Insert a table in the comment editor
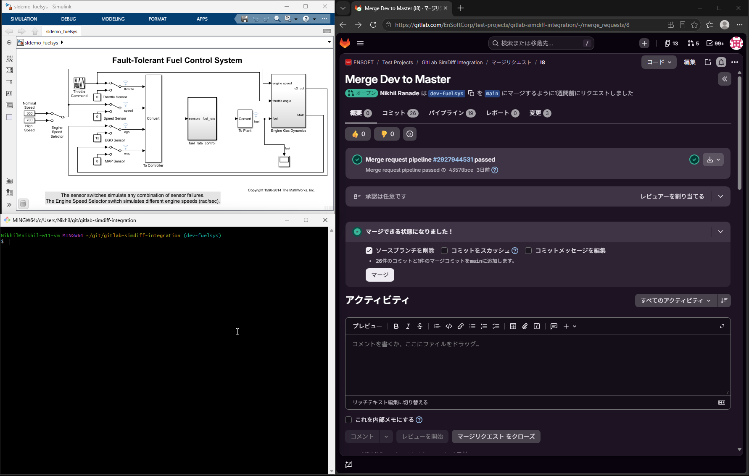The width and height of the screenshot is (749, 476). click(513, 326)
